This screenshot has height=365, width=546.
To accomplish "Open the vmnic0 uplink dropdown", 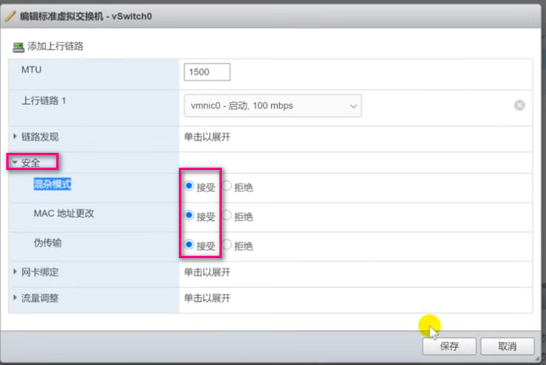I will (x=273, y=105).
